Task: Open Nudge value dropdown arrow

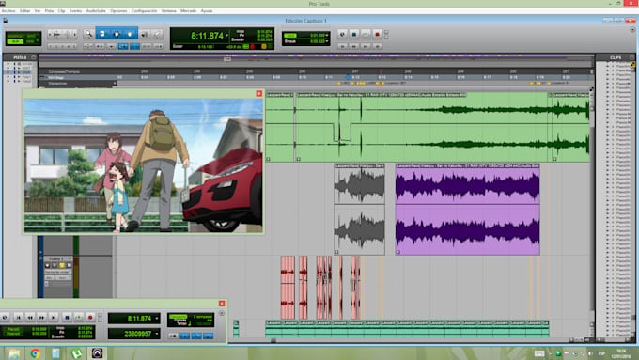Action: [x=327, y=41]
